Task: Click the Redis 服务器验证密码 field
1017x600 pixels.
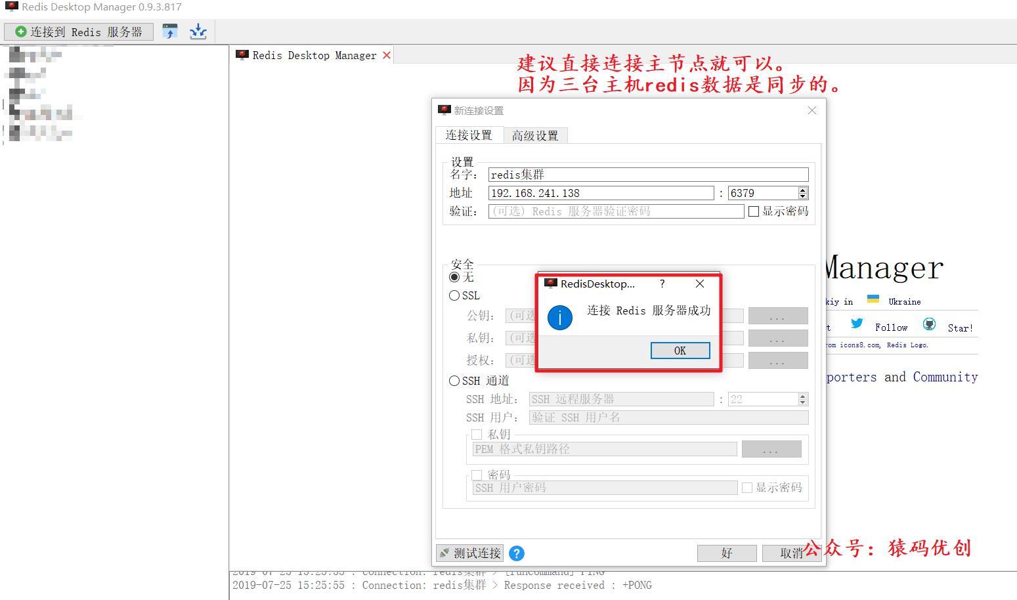Action: [616, 211]
